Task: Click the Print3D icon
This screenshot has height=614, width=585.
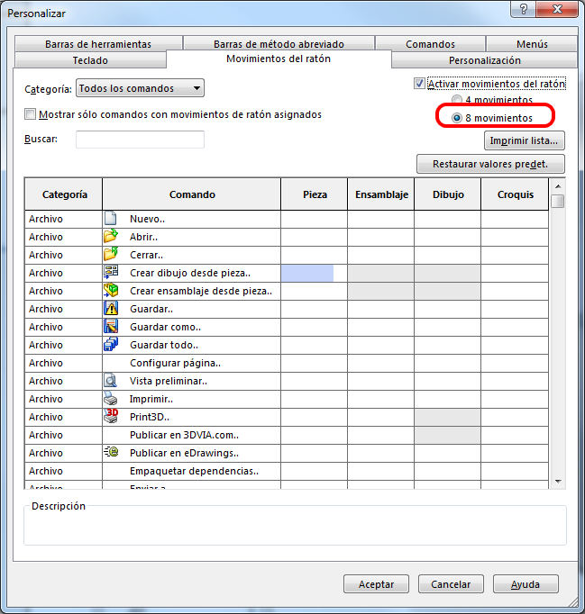Action: click(x=112, y=417)
